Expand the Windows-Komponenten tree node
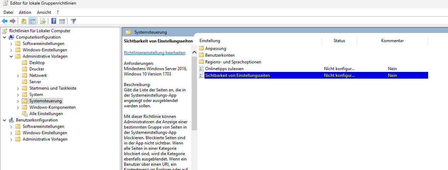The height and width of the screenshot is (170, 448). (x=18, y=107)
